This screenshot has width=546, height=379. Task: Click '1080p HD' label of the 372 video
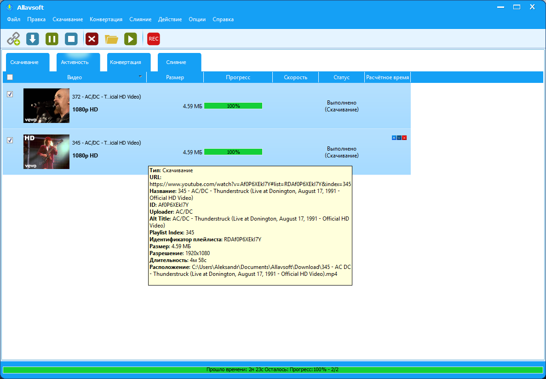[85, 110]
